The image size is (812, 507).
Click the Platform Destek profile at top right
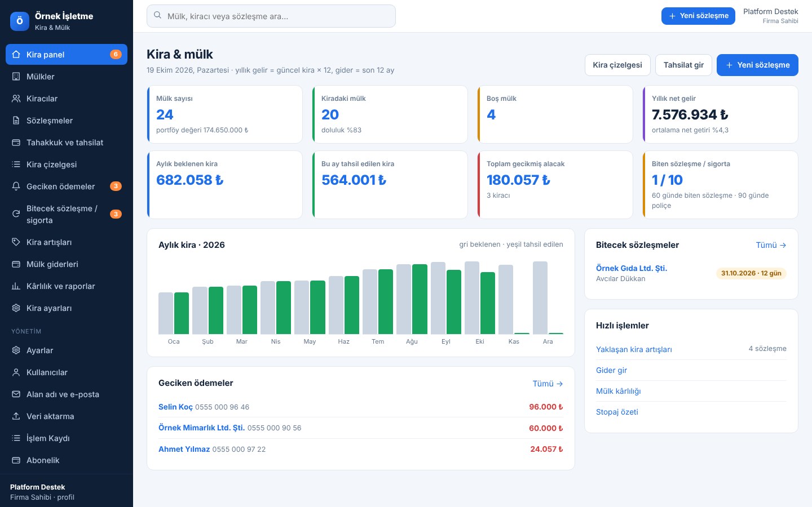[x=770, y=16]
